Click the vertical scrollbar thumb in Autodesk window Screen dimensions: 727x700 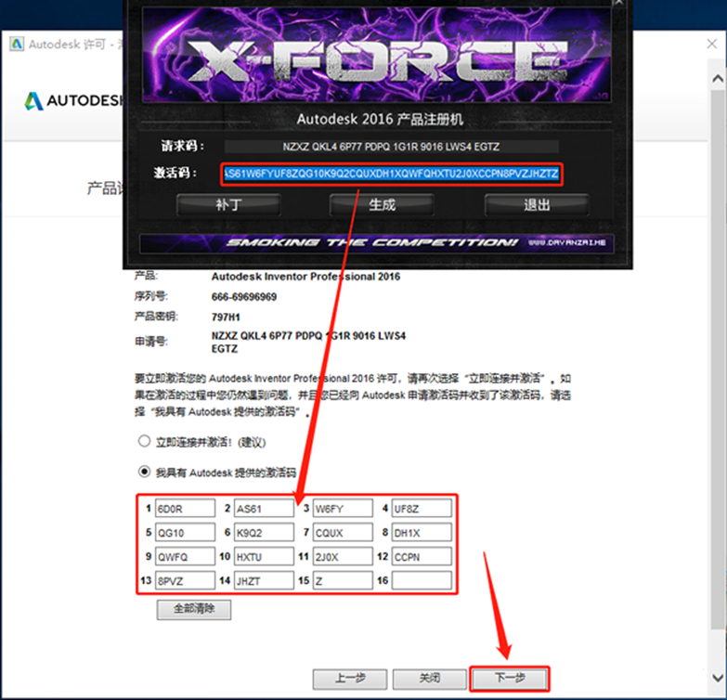click(718, 359)
